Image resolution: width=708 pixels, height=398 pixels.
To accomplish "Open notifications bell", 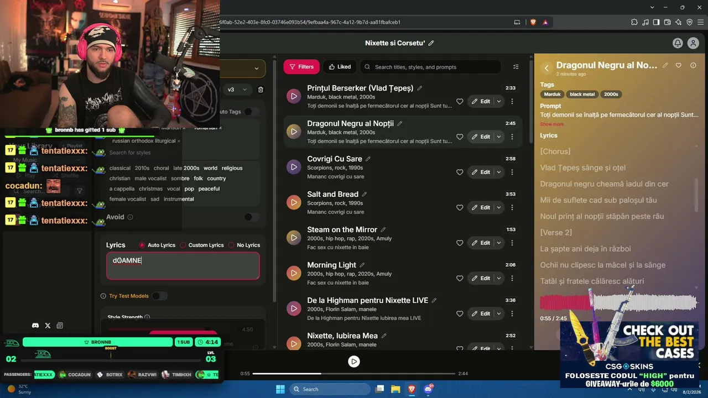I will 678,43.
